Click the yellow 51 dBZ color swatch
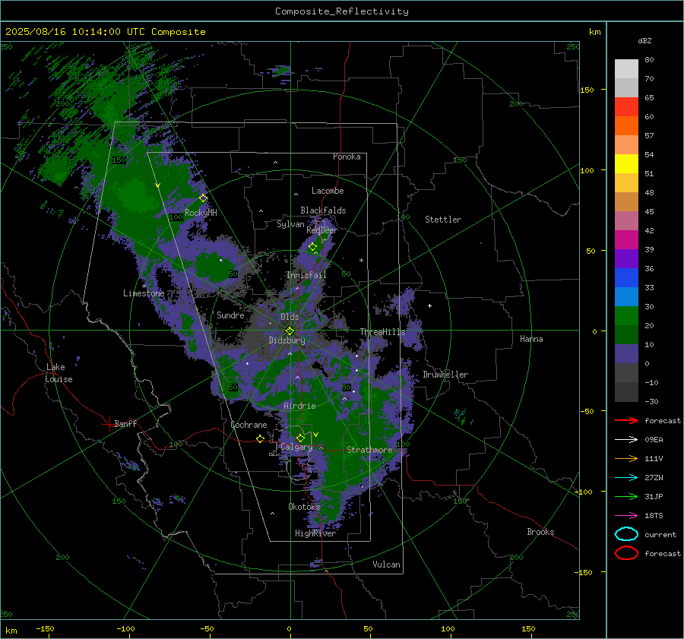The image size is (684, 639). tap(626, 163)
